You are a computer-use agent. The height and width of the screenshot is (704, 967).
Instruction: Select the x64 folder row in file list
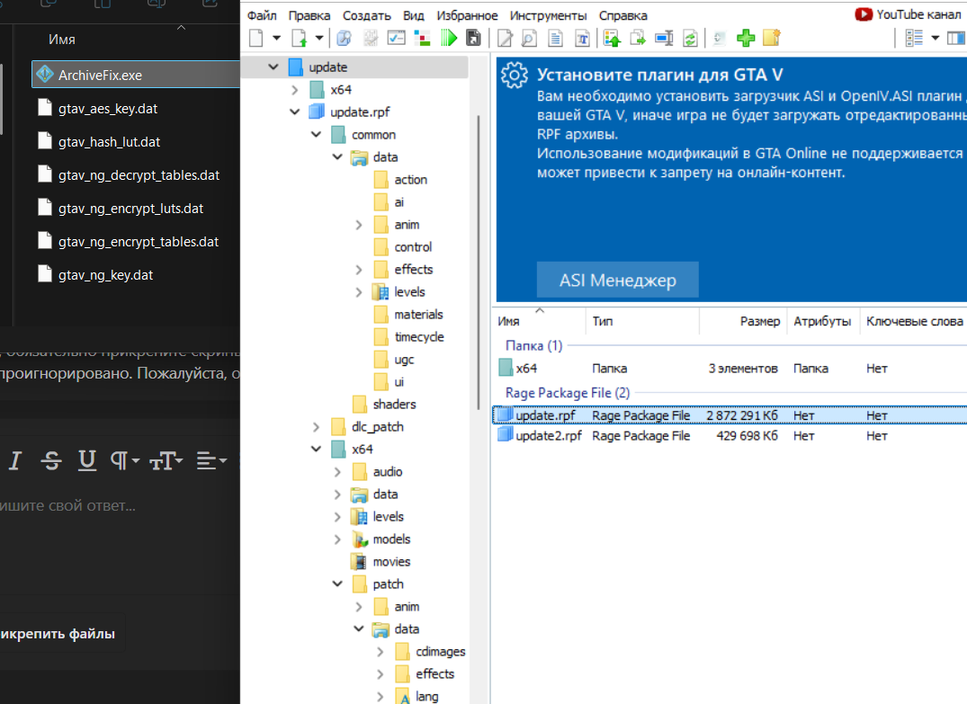coord(730,368)
